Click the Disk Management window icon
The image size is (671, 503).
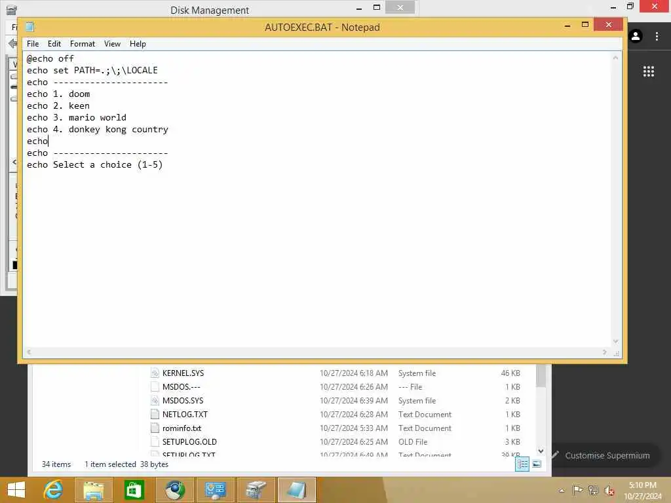[12, 9]
